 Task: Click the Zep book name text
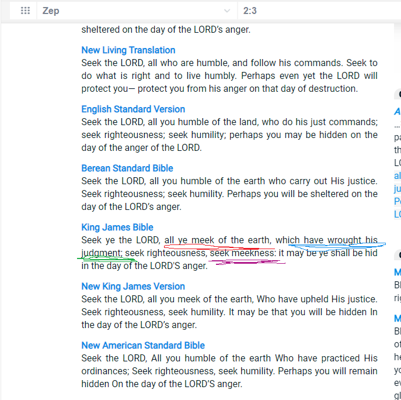[51, 11]
